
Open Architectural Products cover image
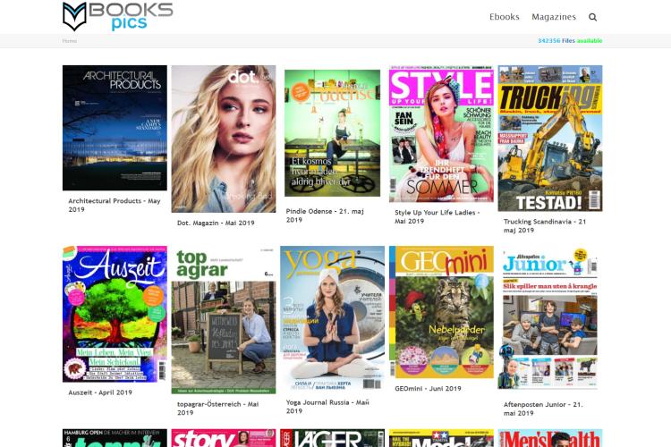coord(115,128)
